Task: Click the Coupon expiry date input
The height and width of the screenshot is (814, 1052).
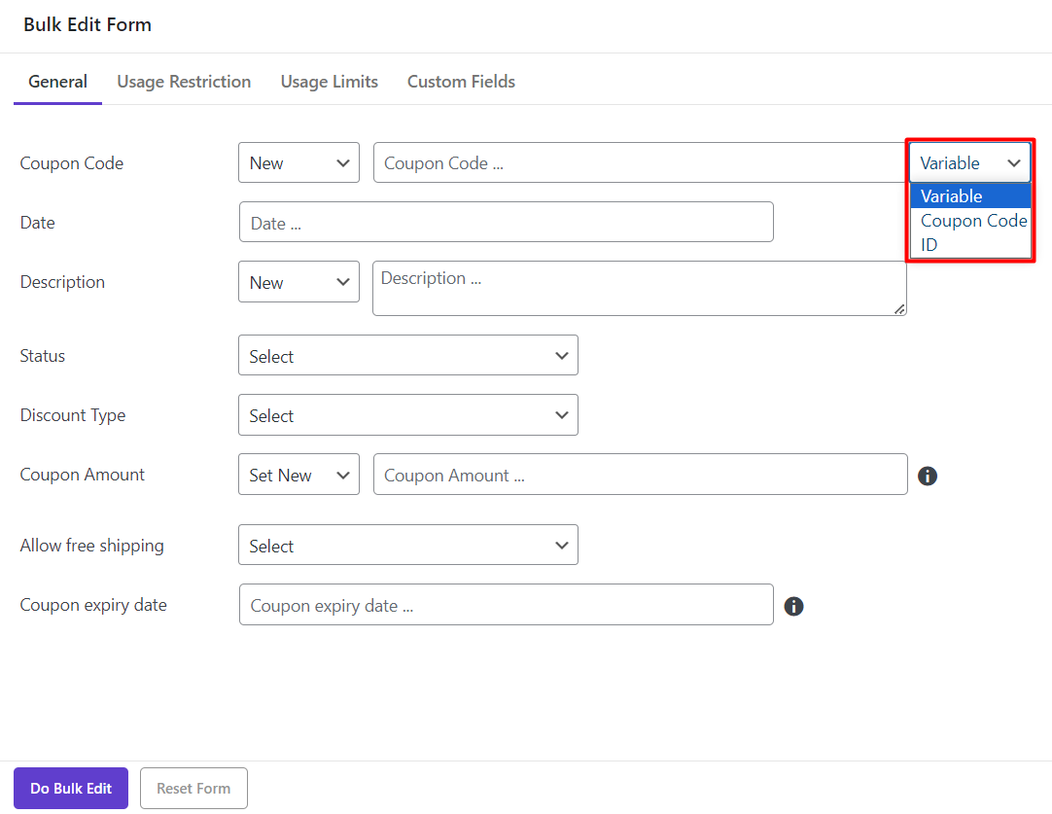Action: click(x=506, y=605)
